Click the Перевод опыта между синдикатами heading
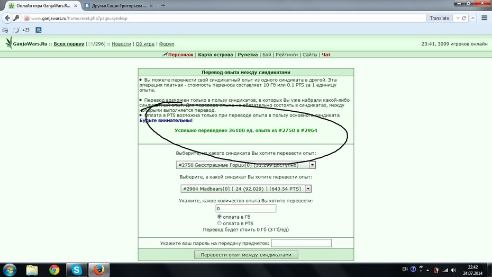Screen dimensions: 492x277 245,72
